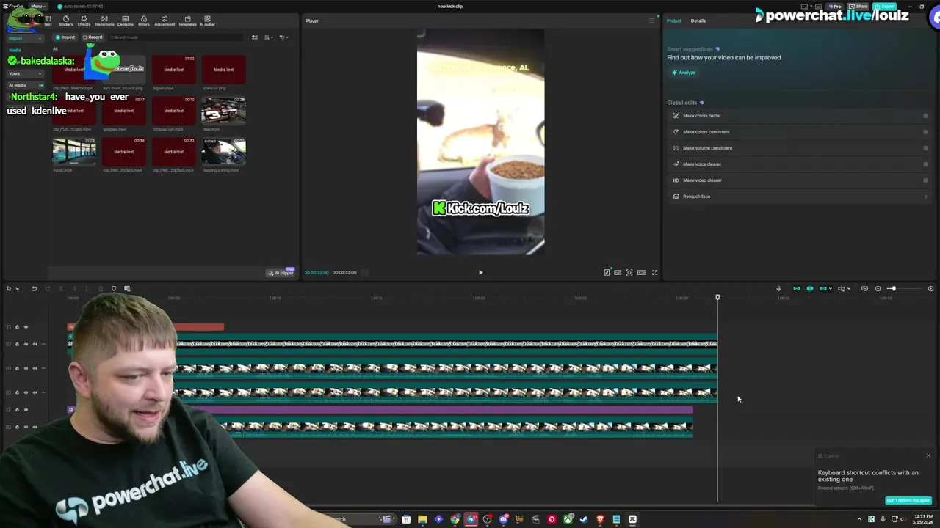Screen dimensions: 940x528
Task: Toggle visibility eye on the text track
Action: (26, 327)
